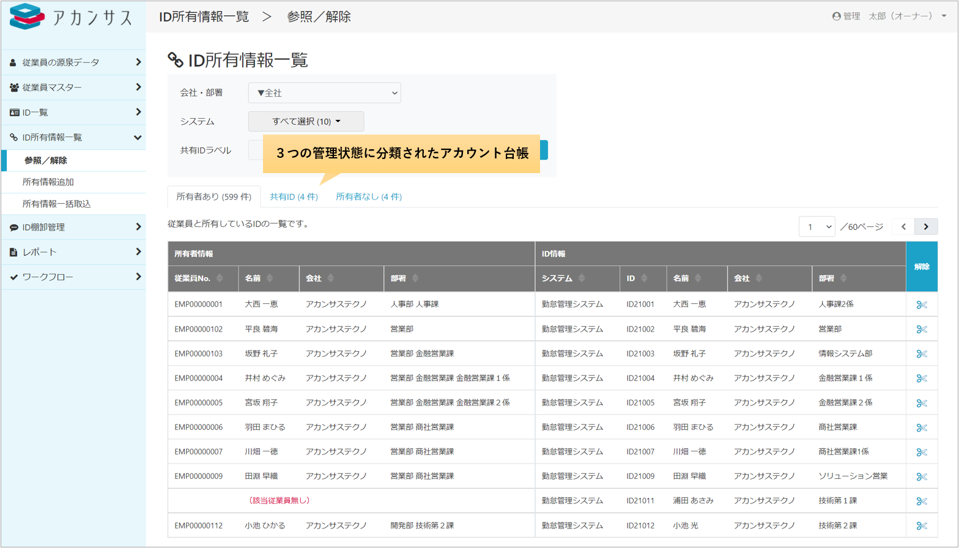Screen dimensions: 959x548
Task: Unlink ID21005 using its scissors icon
Action: 922,403
